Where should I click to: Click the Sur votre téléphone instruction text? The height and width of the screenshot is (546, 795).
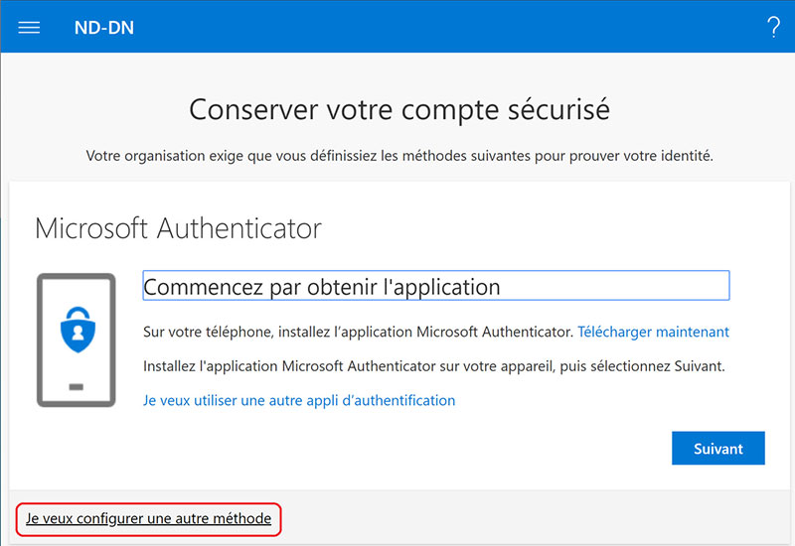pyautogui.click(x=358, y=332)
